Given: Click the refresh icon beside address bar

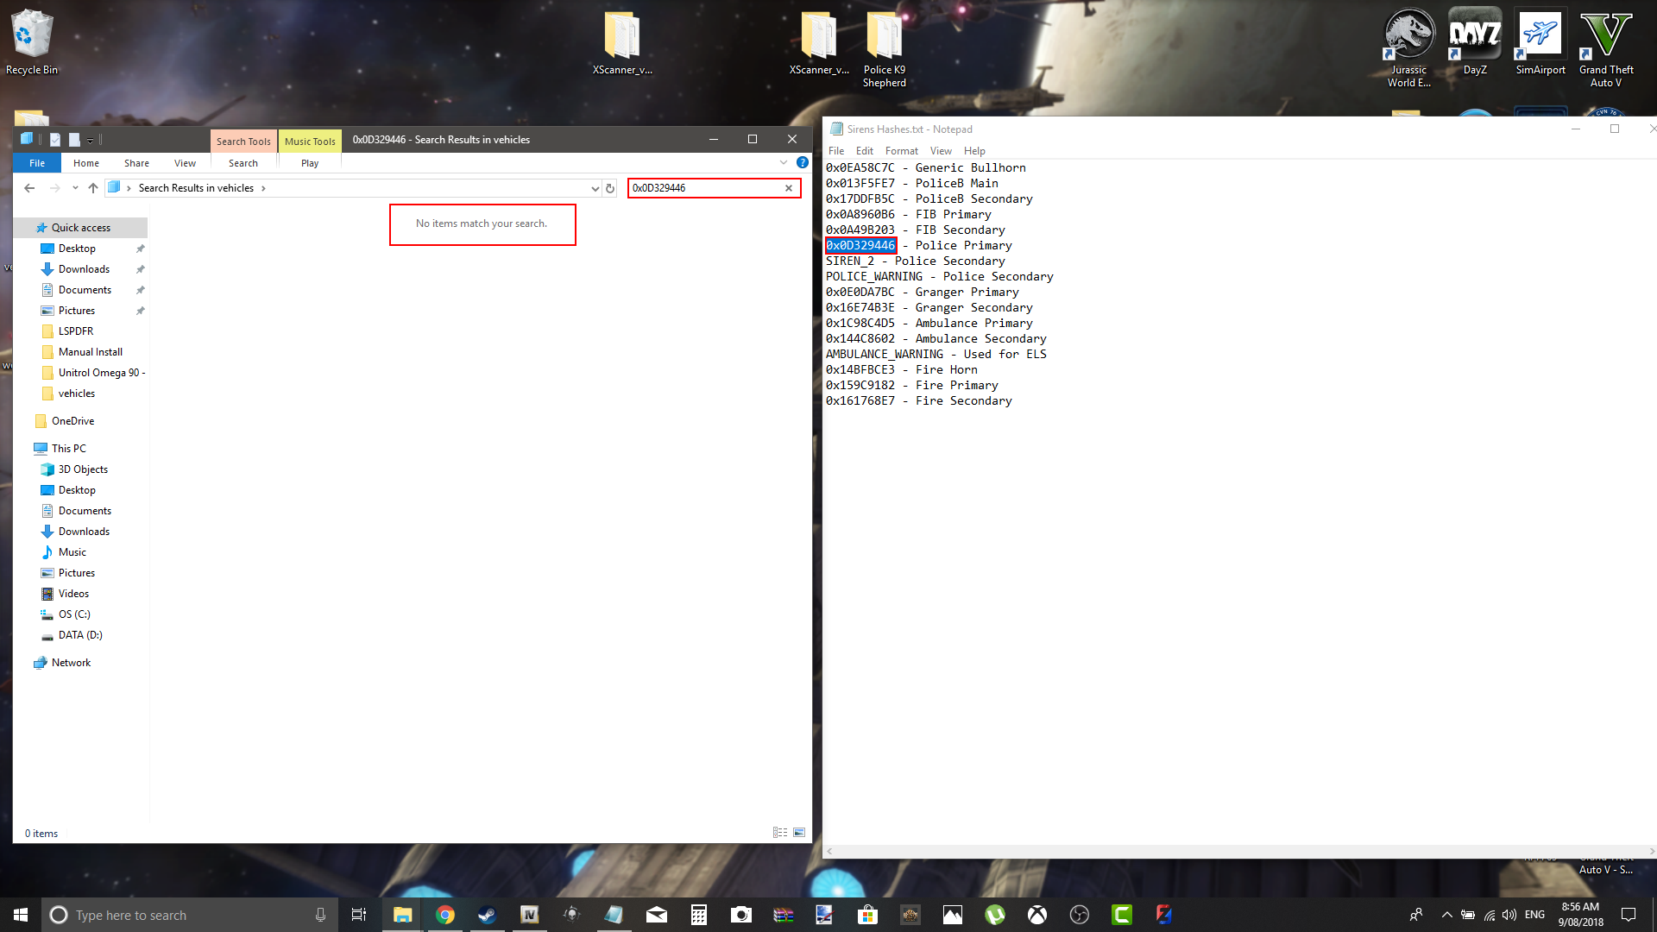Looking at the screenshot, I should (610, 188).
